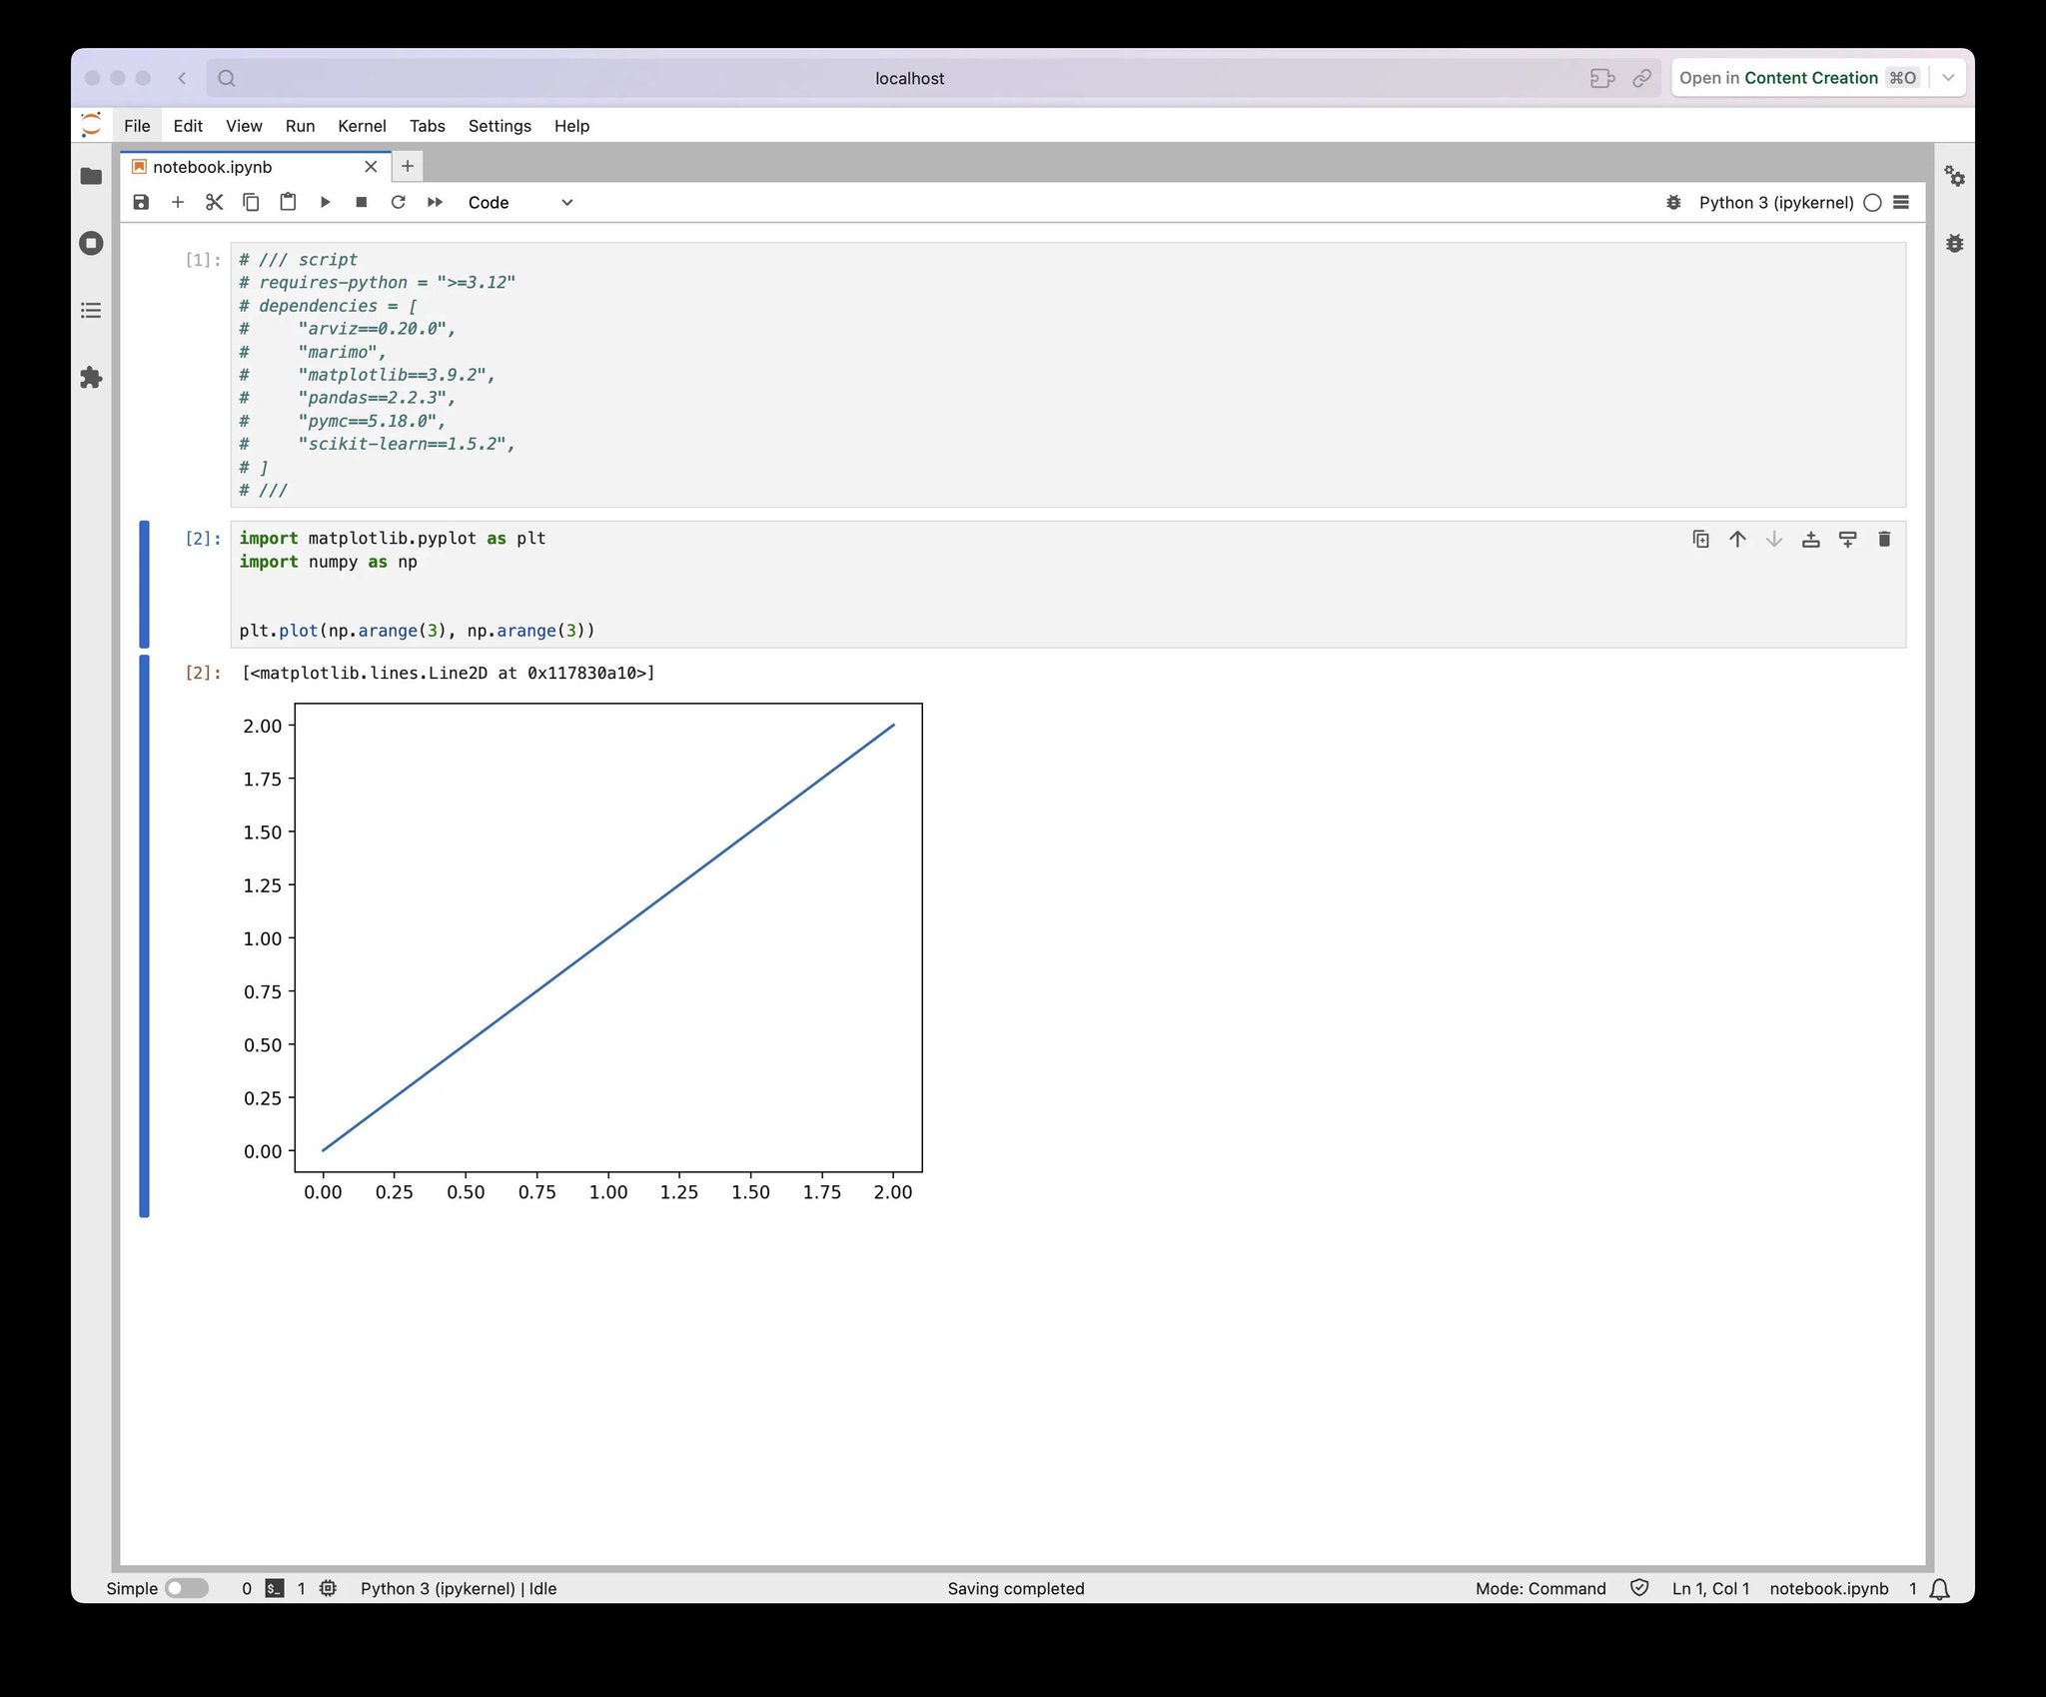Restart kernel and run all cells
Viewport: 2046px width, 1697px height.
tap(435, 202)
